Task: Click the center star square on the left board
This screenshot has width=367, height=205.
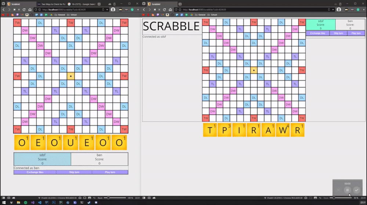Action: point(71,76)
